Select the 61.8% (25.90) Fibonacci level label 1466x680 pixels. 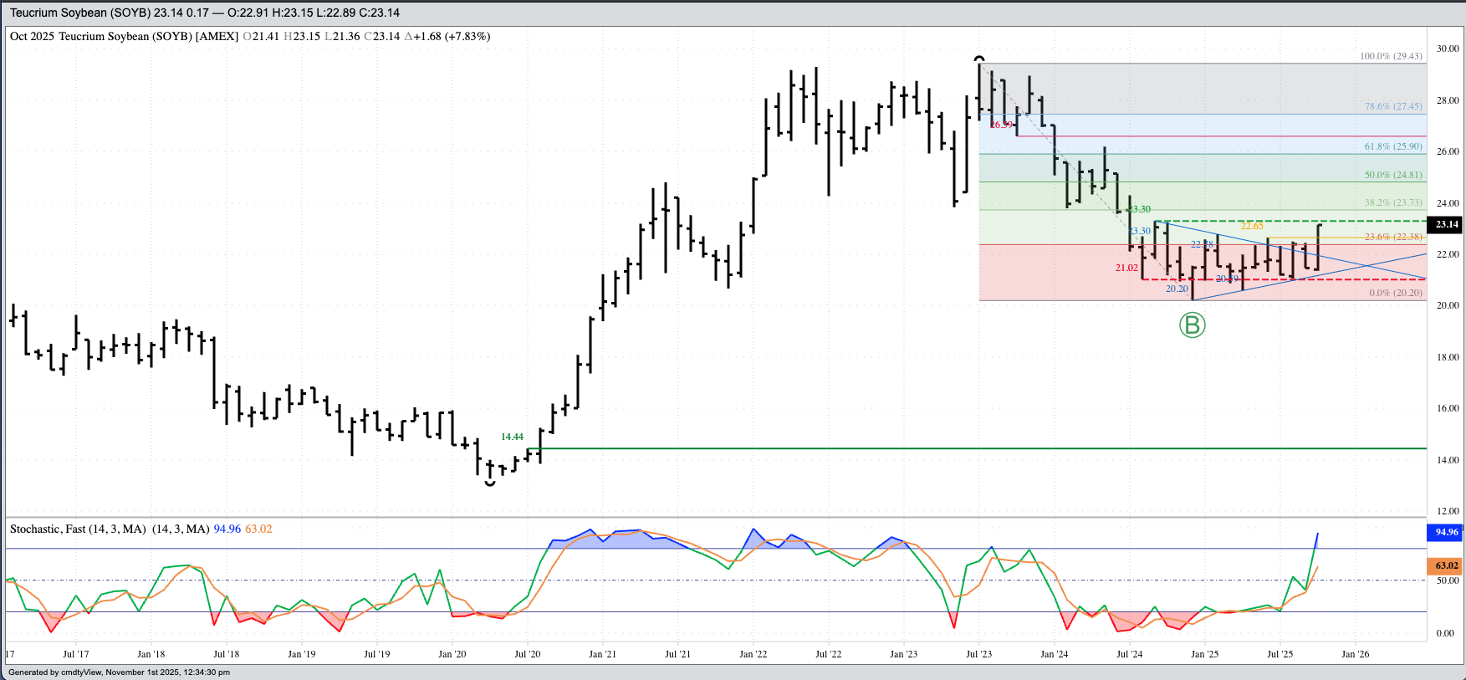coord(1392,146)
